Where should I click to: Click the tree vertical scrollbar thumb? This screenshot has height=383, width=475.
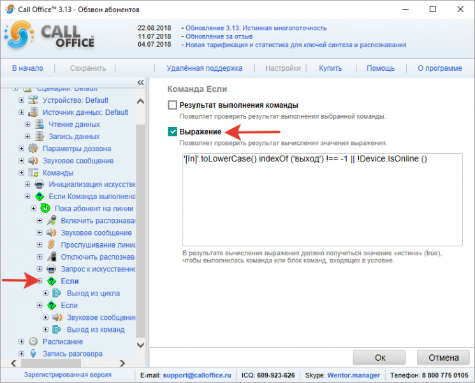140,230
